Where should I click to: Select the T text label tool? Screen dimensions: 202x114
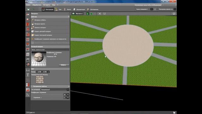click(28, 75)
